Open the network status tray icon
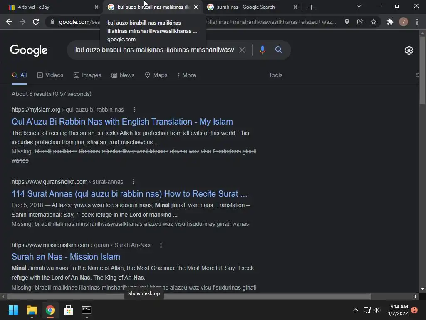 (x=367, y=310)
